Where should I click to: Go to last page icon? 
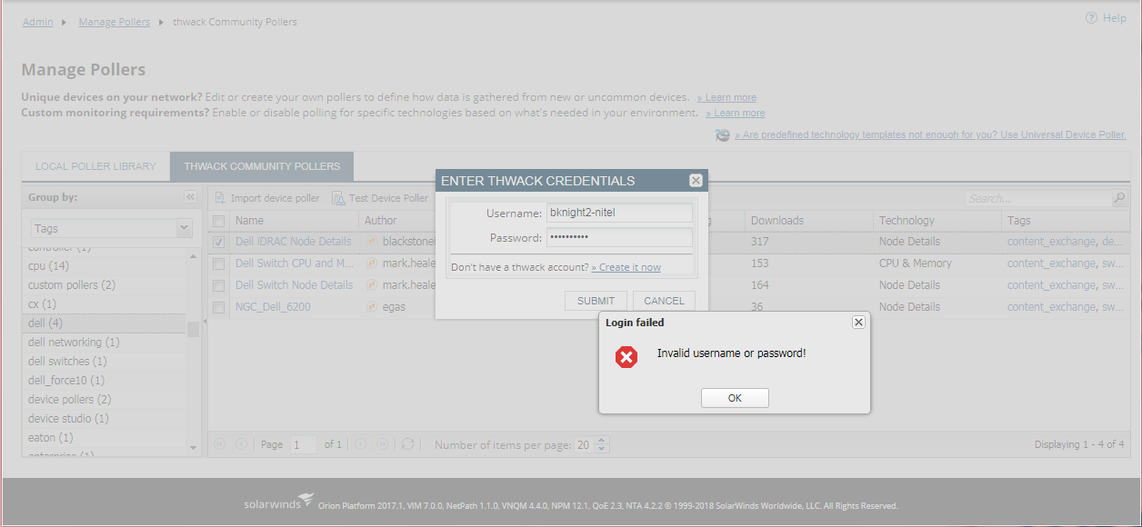[383, 444]
